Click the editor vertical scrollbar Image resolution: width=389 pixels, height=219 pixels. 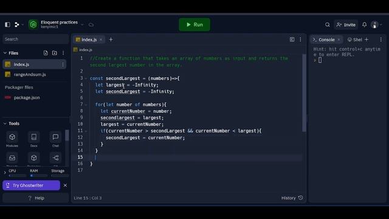click(x=304, y=93)
